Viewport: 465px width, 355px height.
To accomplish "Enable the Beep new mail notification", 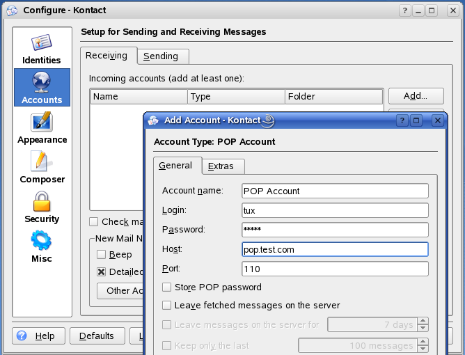I will pos(101,254).
